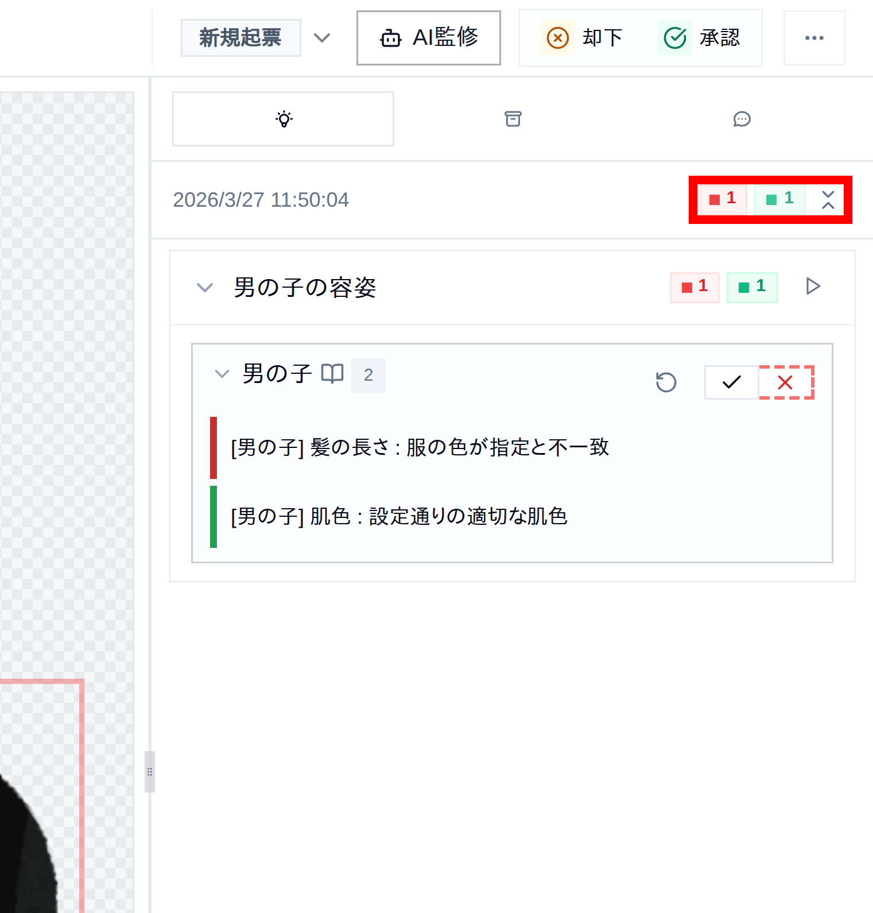Mark 男の子 as failed with the red X
The height and width of the screenshot is (913, 873).
(x=786, y=382)
